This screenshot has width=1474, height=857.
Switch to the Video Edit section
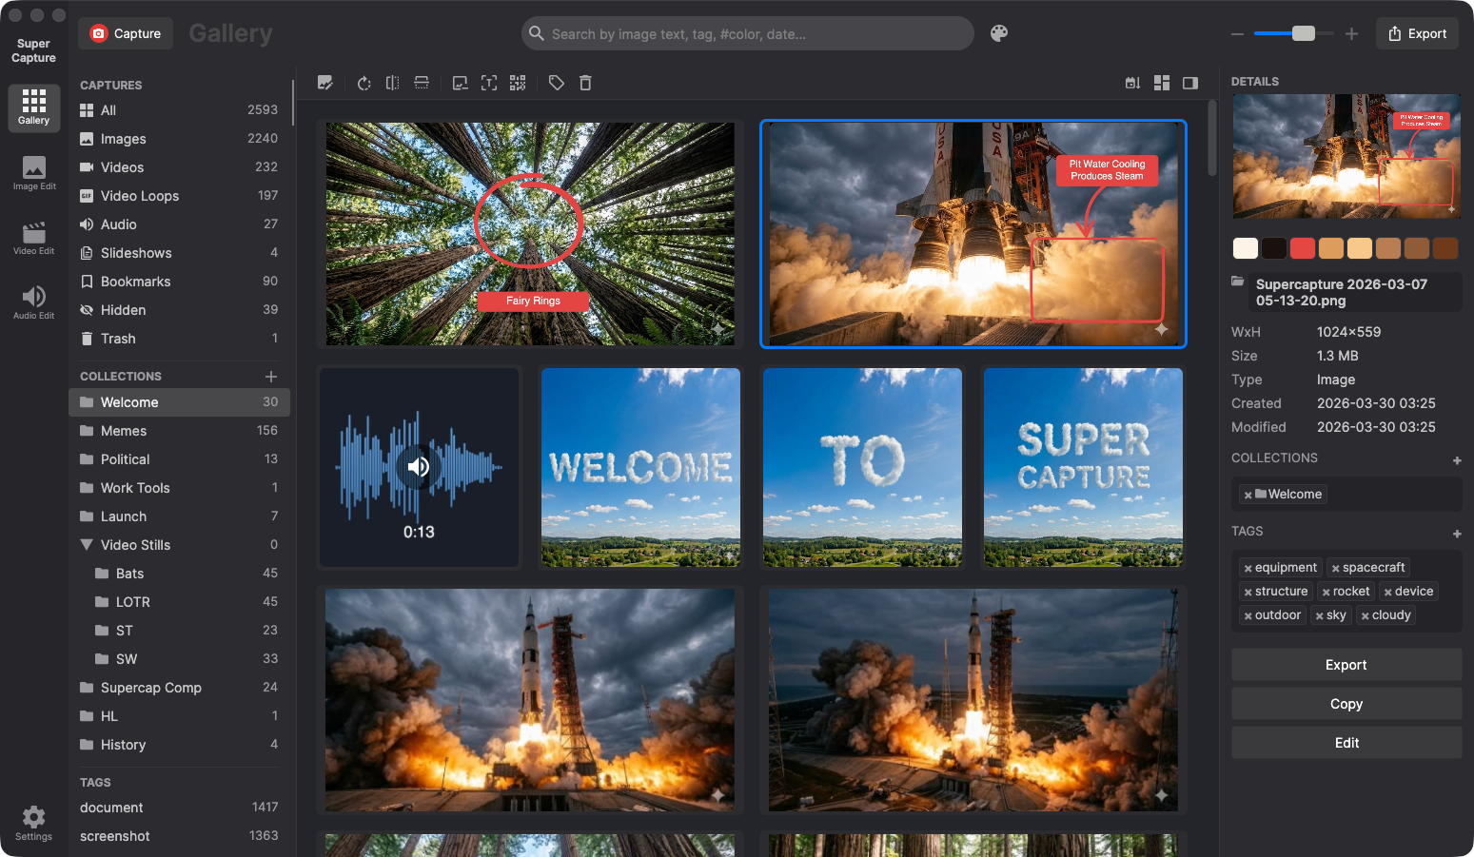coord(33,236)
